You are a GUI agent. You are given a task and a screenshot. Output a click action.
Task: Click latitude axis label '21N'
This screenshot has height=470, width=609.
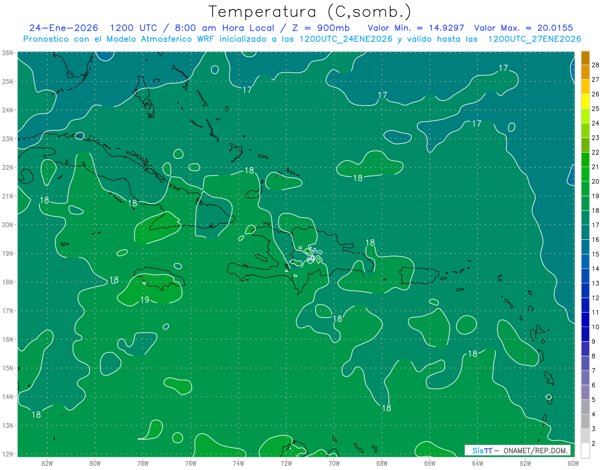(7, 196)
